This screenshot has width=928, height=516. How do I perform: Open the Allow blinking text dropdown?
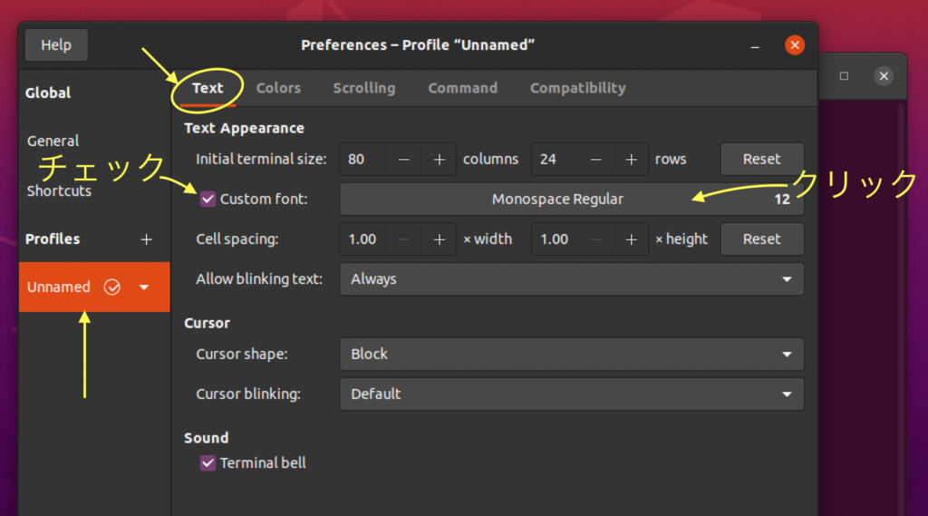571,279
